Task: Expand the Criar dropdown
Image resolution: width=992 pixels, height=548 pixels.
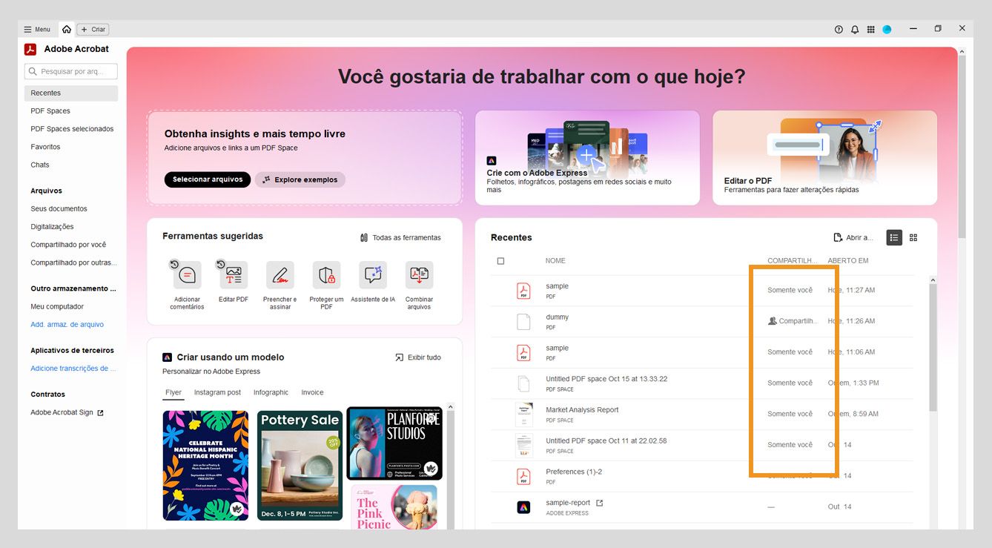Action: (x=93, y=29)
